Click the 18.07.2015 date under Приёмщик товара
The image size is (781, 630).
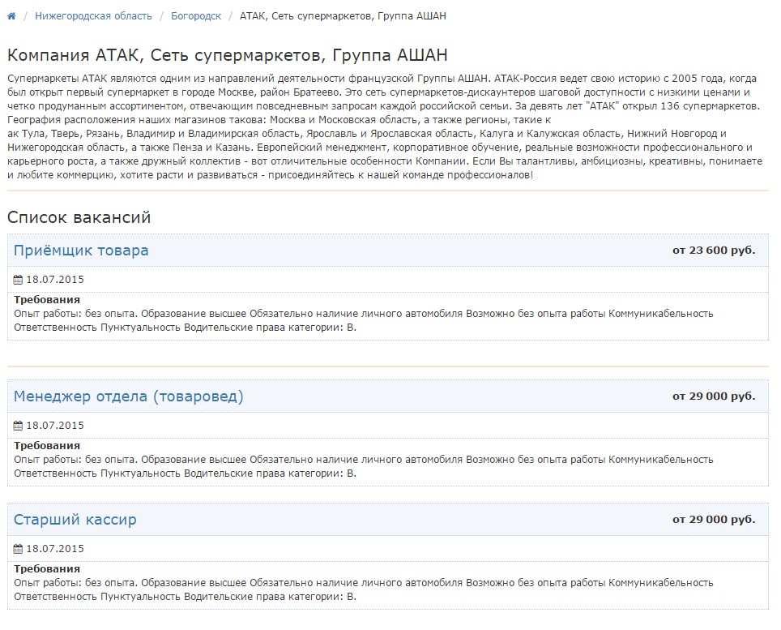[x=55, y=280]
